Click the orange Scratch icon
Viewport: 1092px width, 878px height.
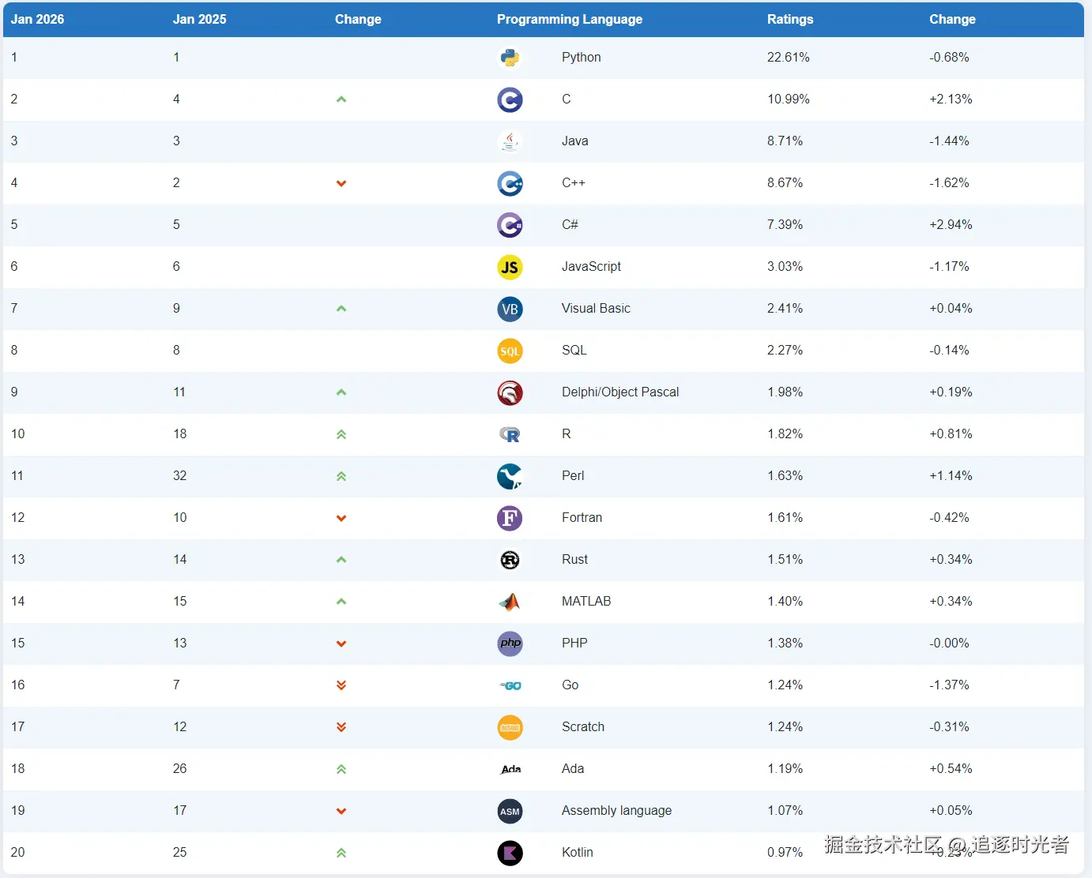pyautogui.click(x=510, y=727)
